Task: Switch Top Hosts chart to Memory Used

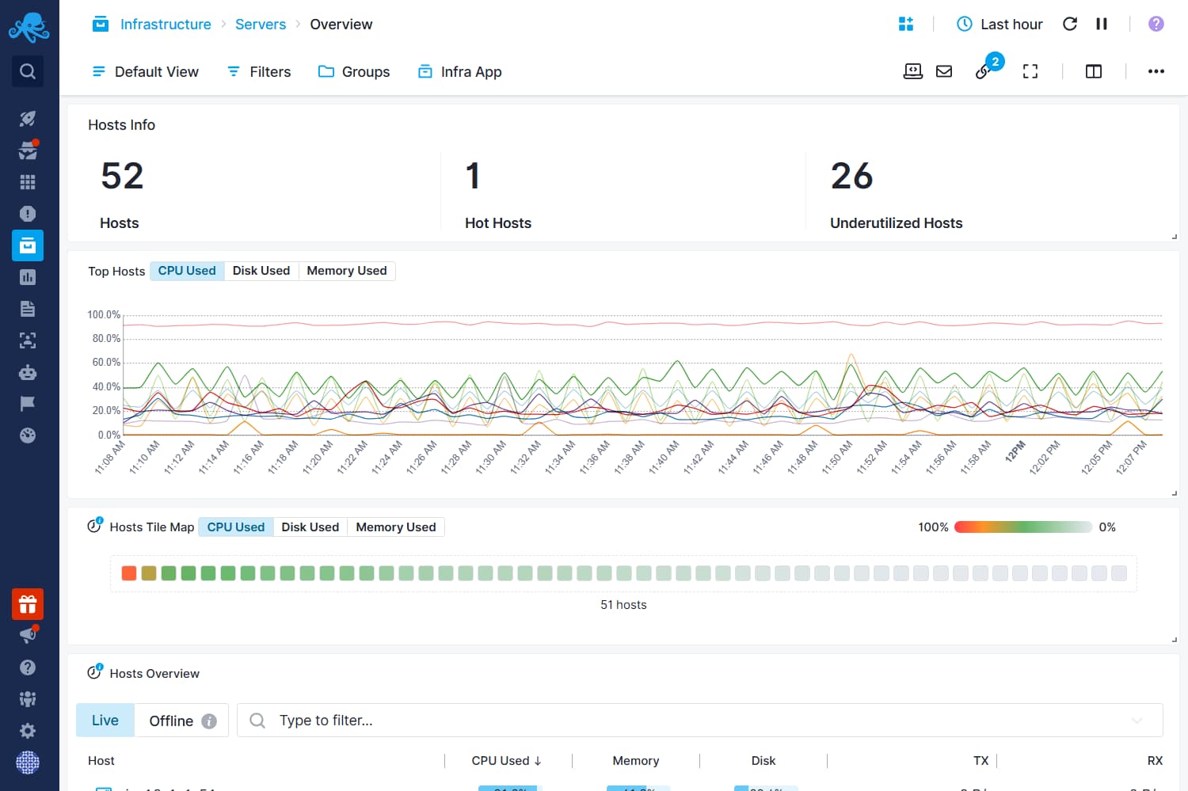Action: tap(346, 271)
